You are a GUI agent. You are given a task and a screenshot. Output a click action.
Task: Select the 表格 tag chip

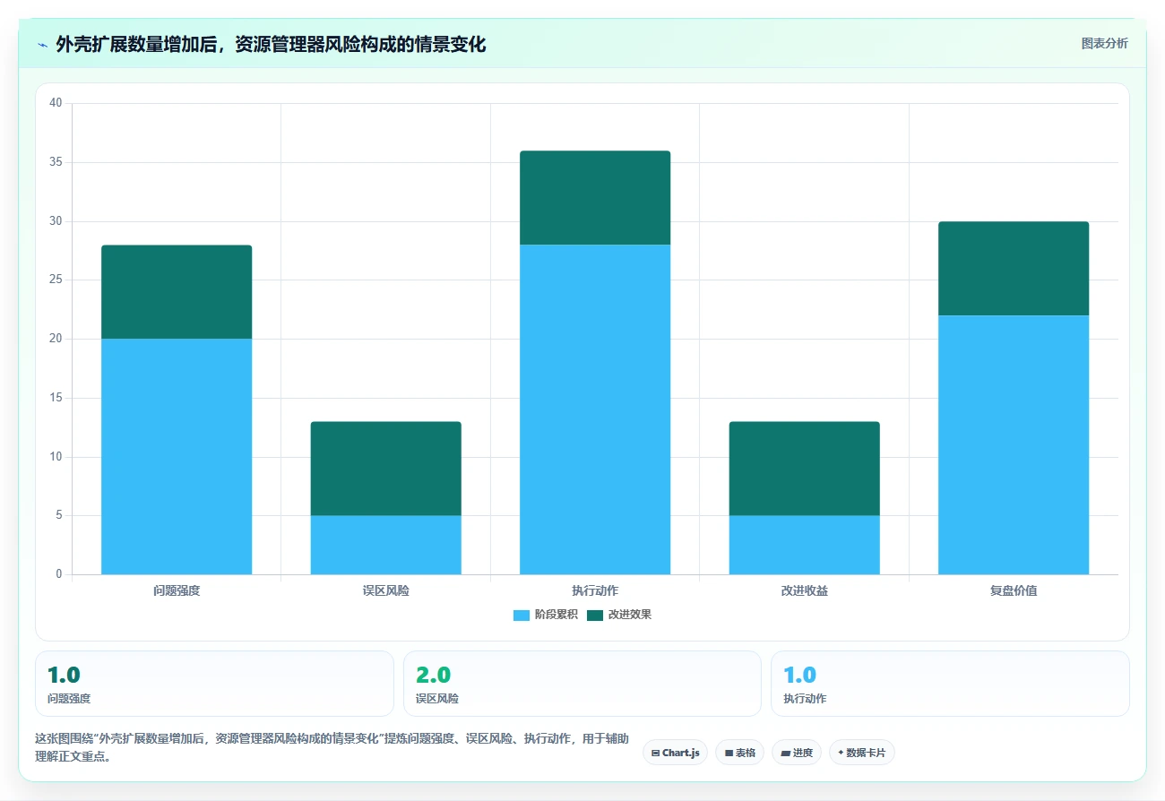pos(739,753)
